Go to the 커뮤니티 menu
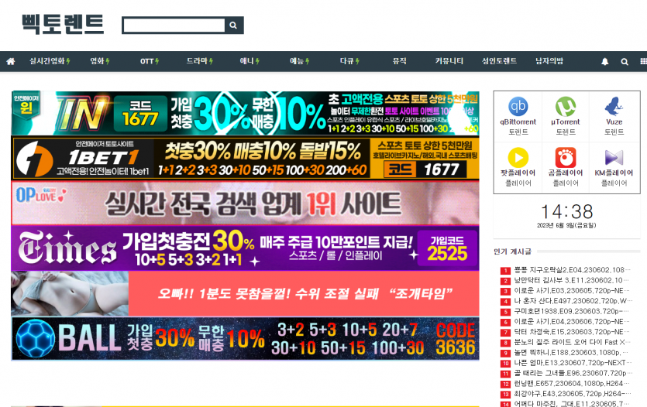647x407 pixels. [449, 61]
